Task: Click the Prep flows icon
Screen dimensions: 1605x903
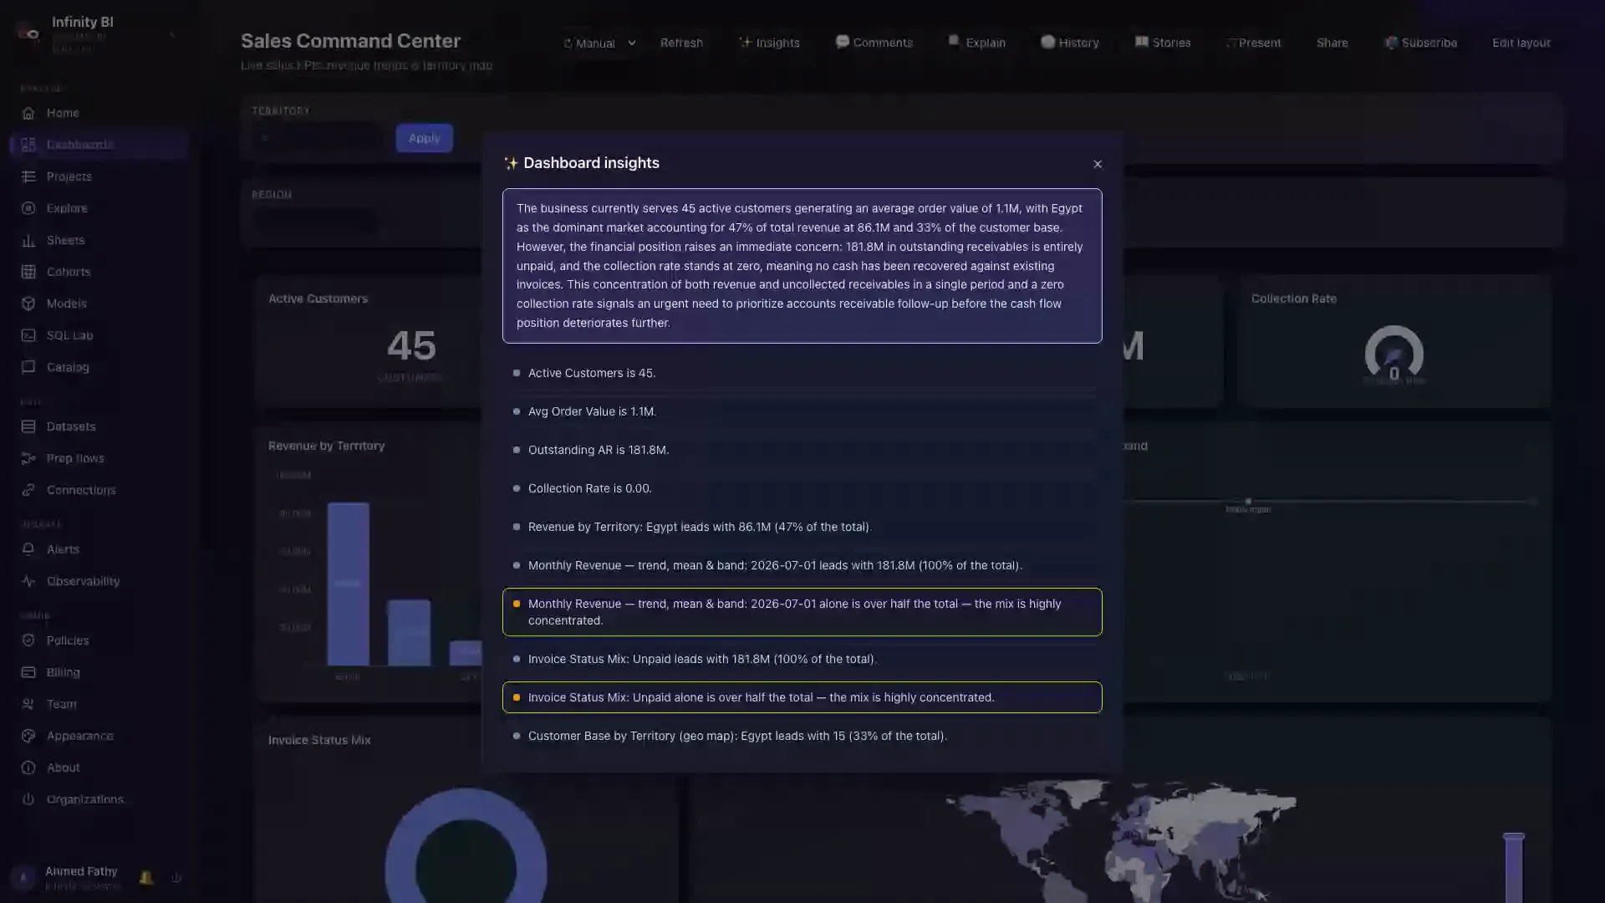Action: point(28,458)
